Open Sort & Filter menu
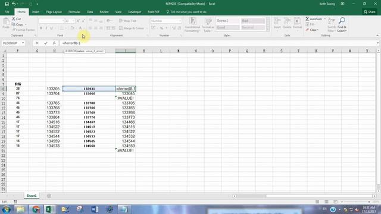Screen dimensions: 381x214 click(x=332, y=24)
